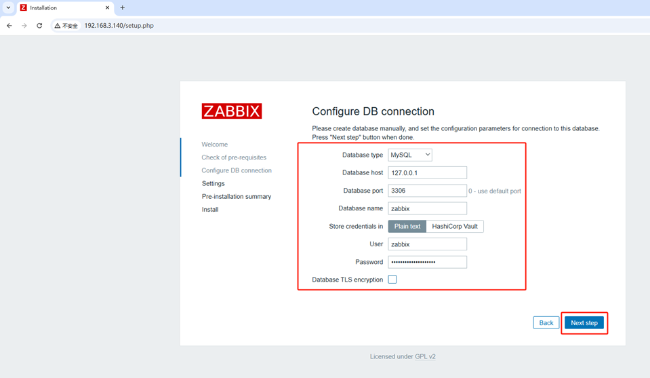This screenshot has height=378, width=650.
Task: Select Configure DB connection sidebar step
Action: click(x=237, y=170)
